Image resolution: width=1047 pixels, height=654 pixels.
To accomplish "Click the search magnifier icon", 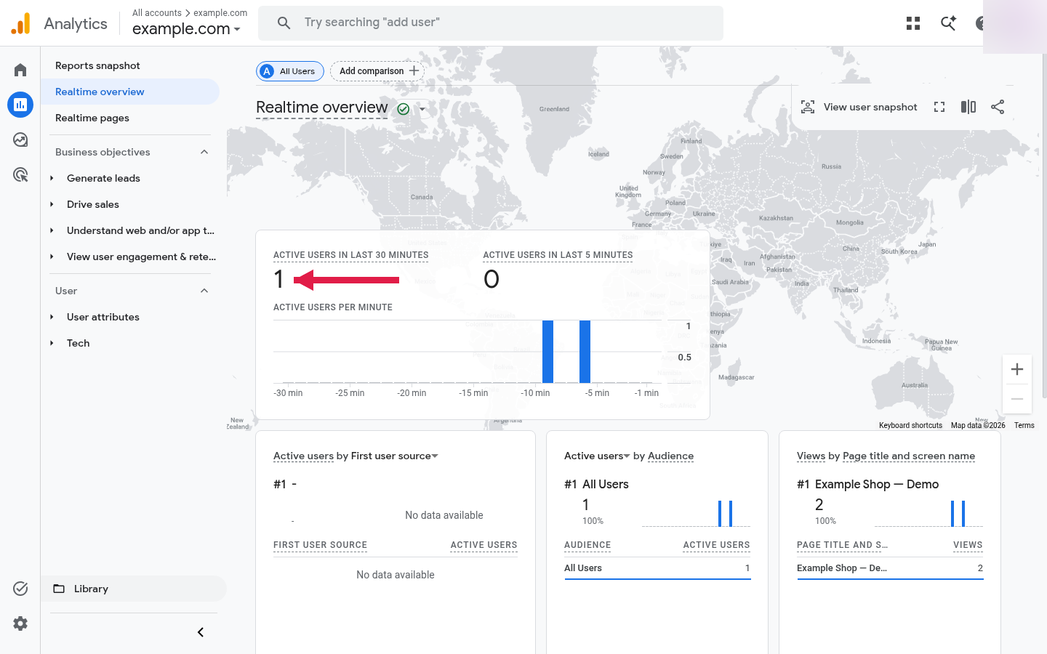I will click(x=284, y=23).
